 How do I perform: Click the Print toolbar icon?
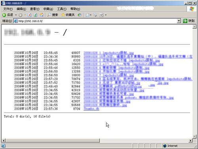pos(95,15)
